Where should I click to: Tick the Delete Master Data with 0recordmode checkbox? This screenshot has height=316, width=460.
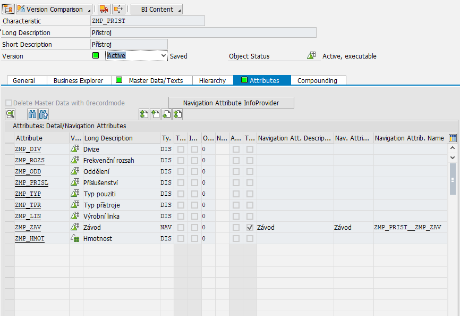[x=8, y=103]
